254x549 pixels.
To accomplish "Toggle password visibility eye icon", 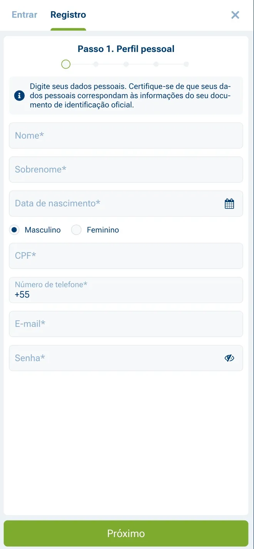I will tap(229, 358).
